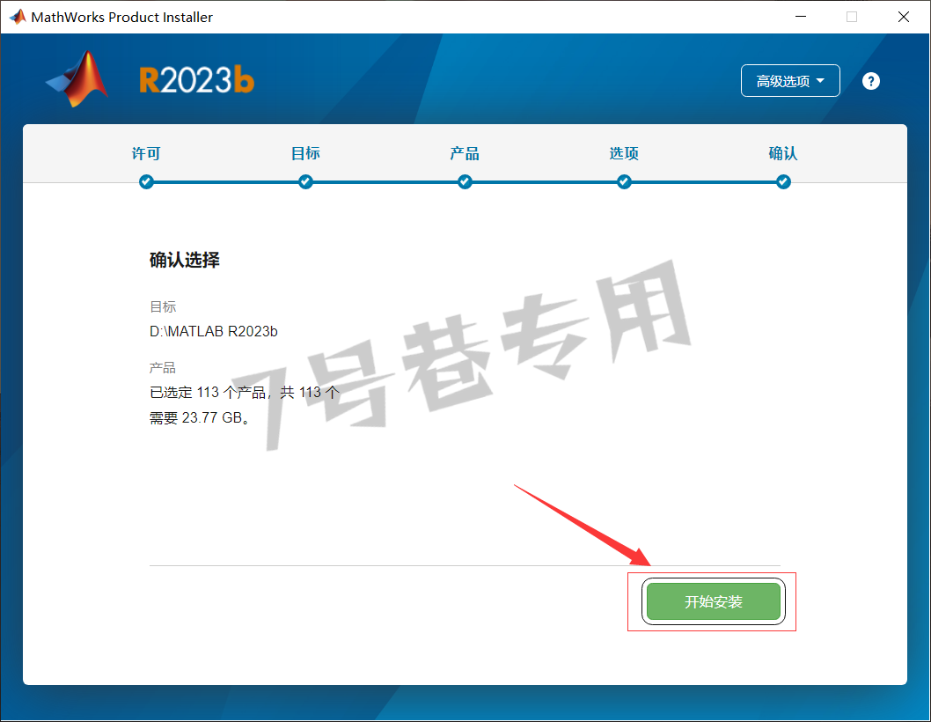Click the 选项 step checkmark icon

click(623, 182)
